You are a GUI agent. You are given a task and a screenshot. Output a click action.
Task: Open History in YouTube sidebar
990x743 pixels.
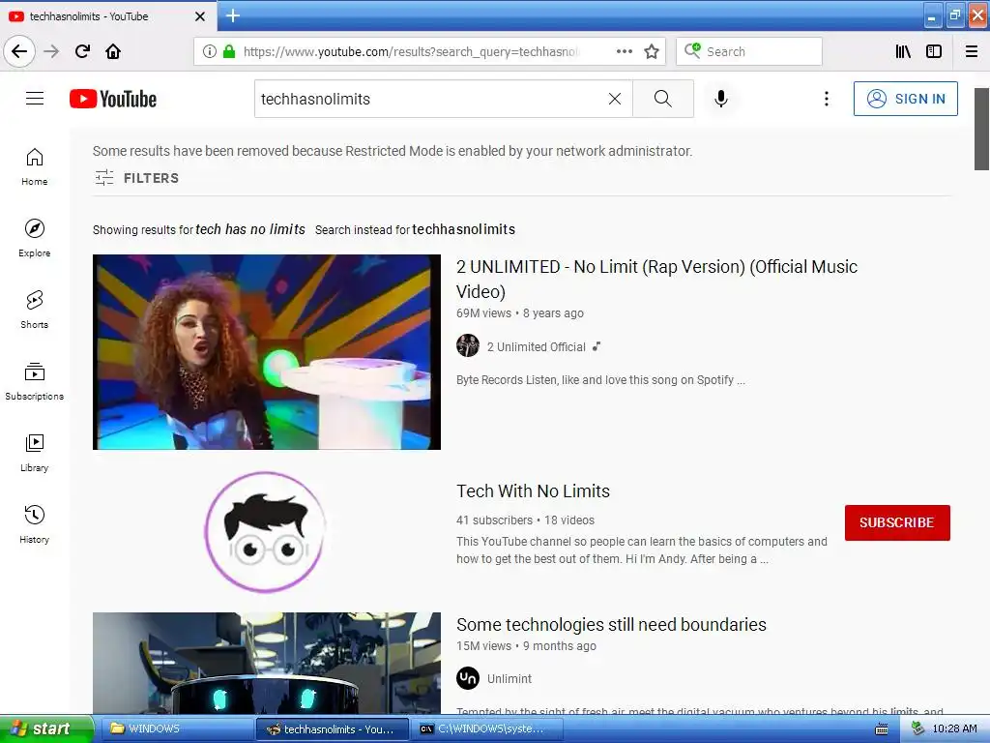pos(35,524)
